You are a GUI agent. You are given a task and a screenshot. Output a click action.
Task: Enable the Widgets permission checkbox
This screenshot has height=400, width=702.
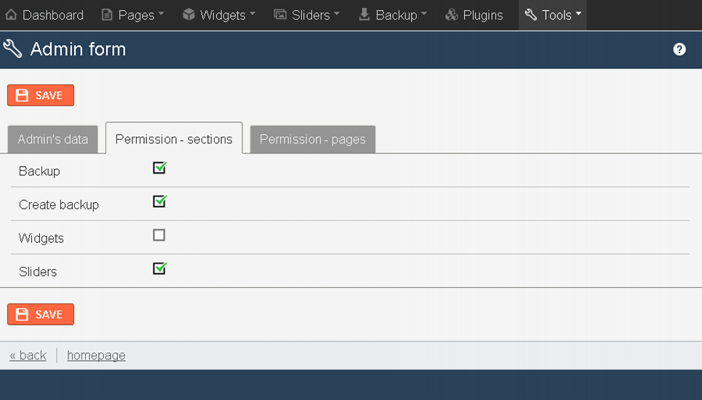[159, 235]
